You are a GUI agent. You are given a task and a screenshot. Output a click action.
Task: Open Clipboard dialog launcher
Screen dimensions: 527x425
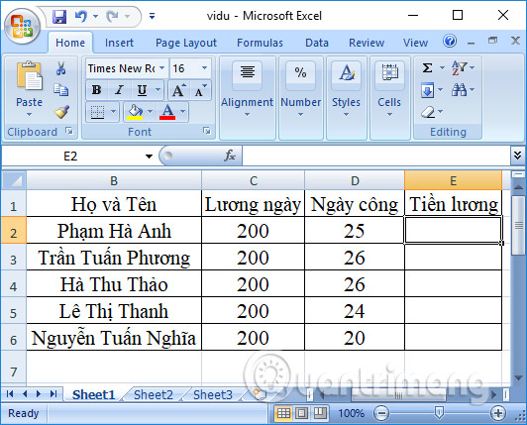(69, 131)
